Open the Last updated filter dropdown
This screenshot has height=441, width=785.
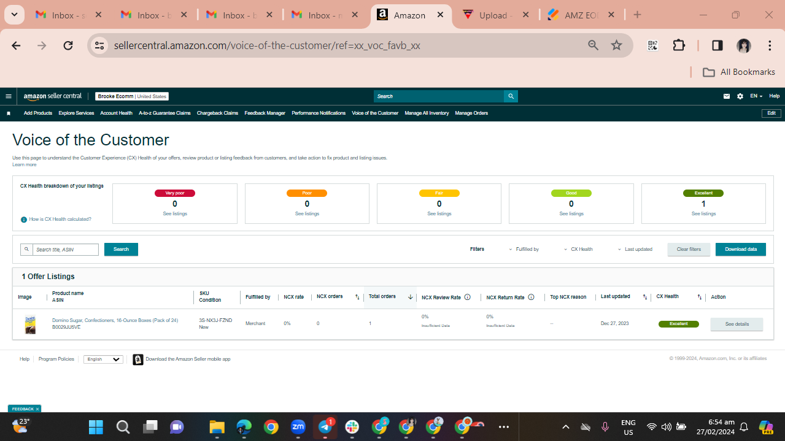[x=635, y=250]
